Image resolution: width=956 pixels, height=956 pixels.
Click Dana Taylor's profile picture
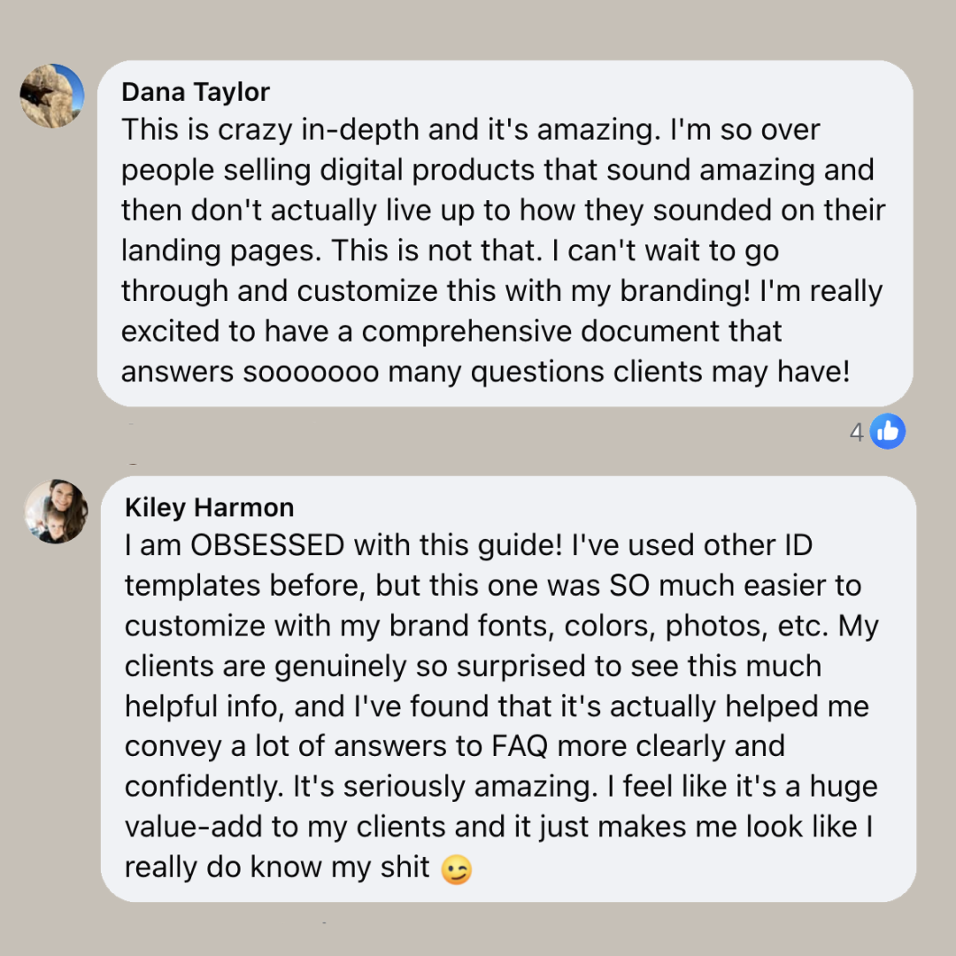(x=52, y=96)
